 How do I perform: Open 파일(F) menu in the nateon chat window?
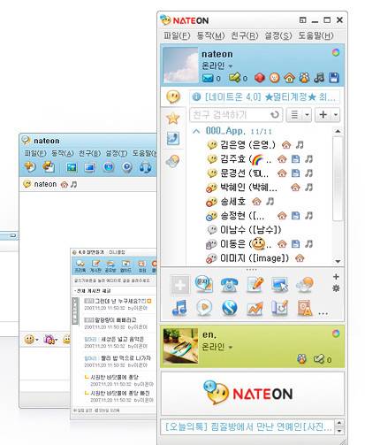(x=35, y=153)
